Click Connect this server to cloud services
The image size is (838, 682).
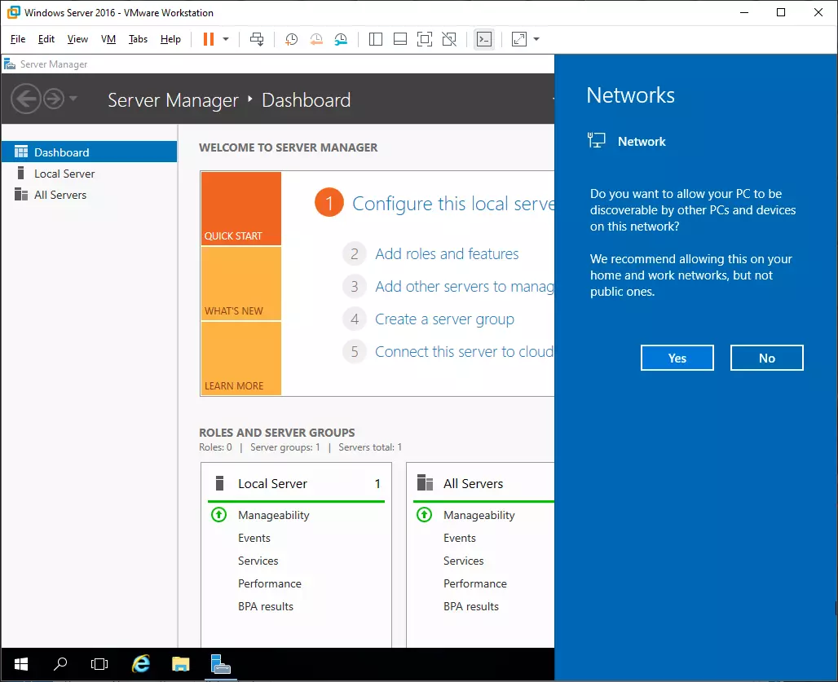click(465, 351)
